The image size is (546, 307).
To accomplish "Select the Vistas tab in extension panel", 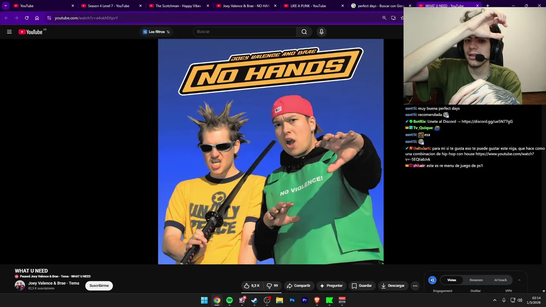I will 452,280.
